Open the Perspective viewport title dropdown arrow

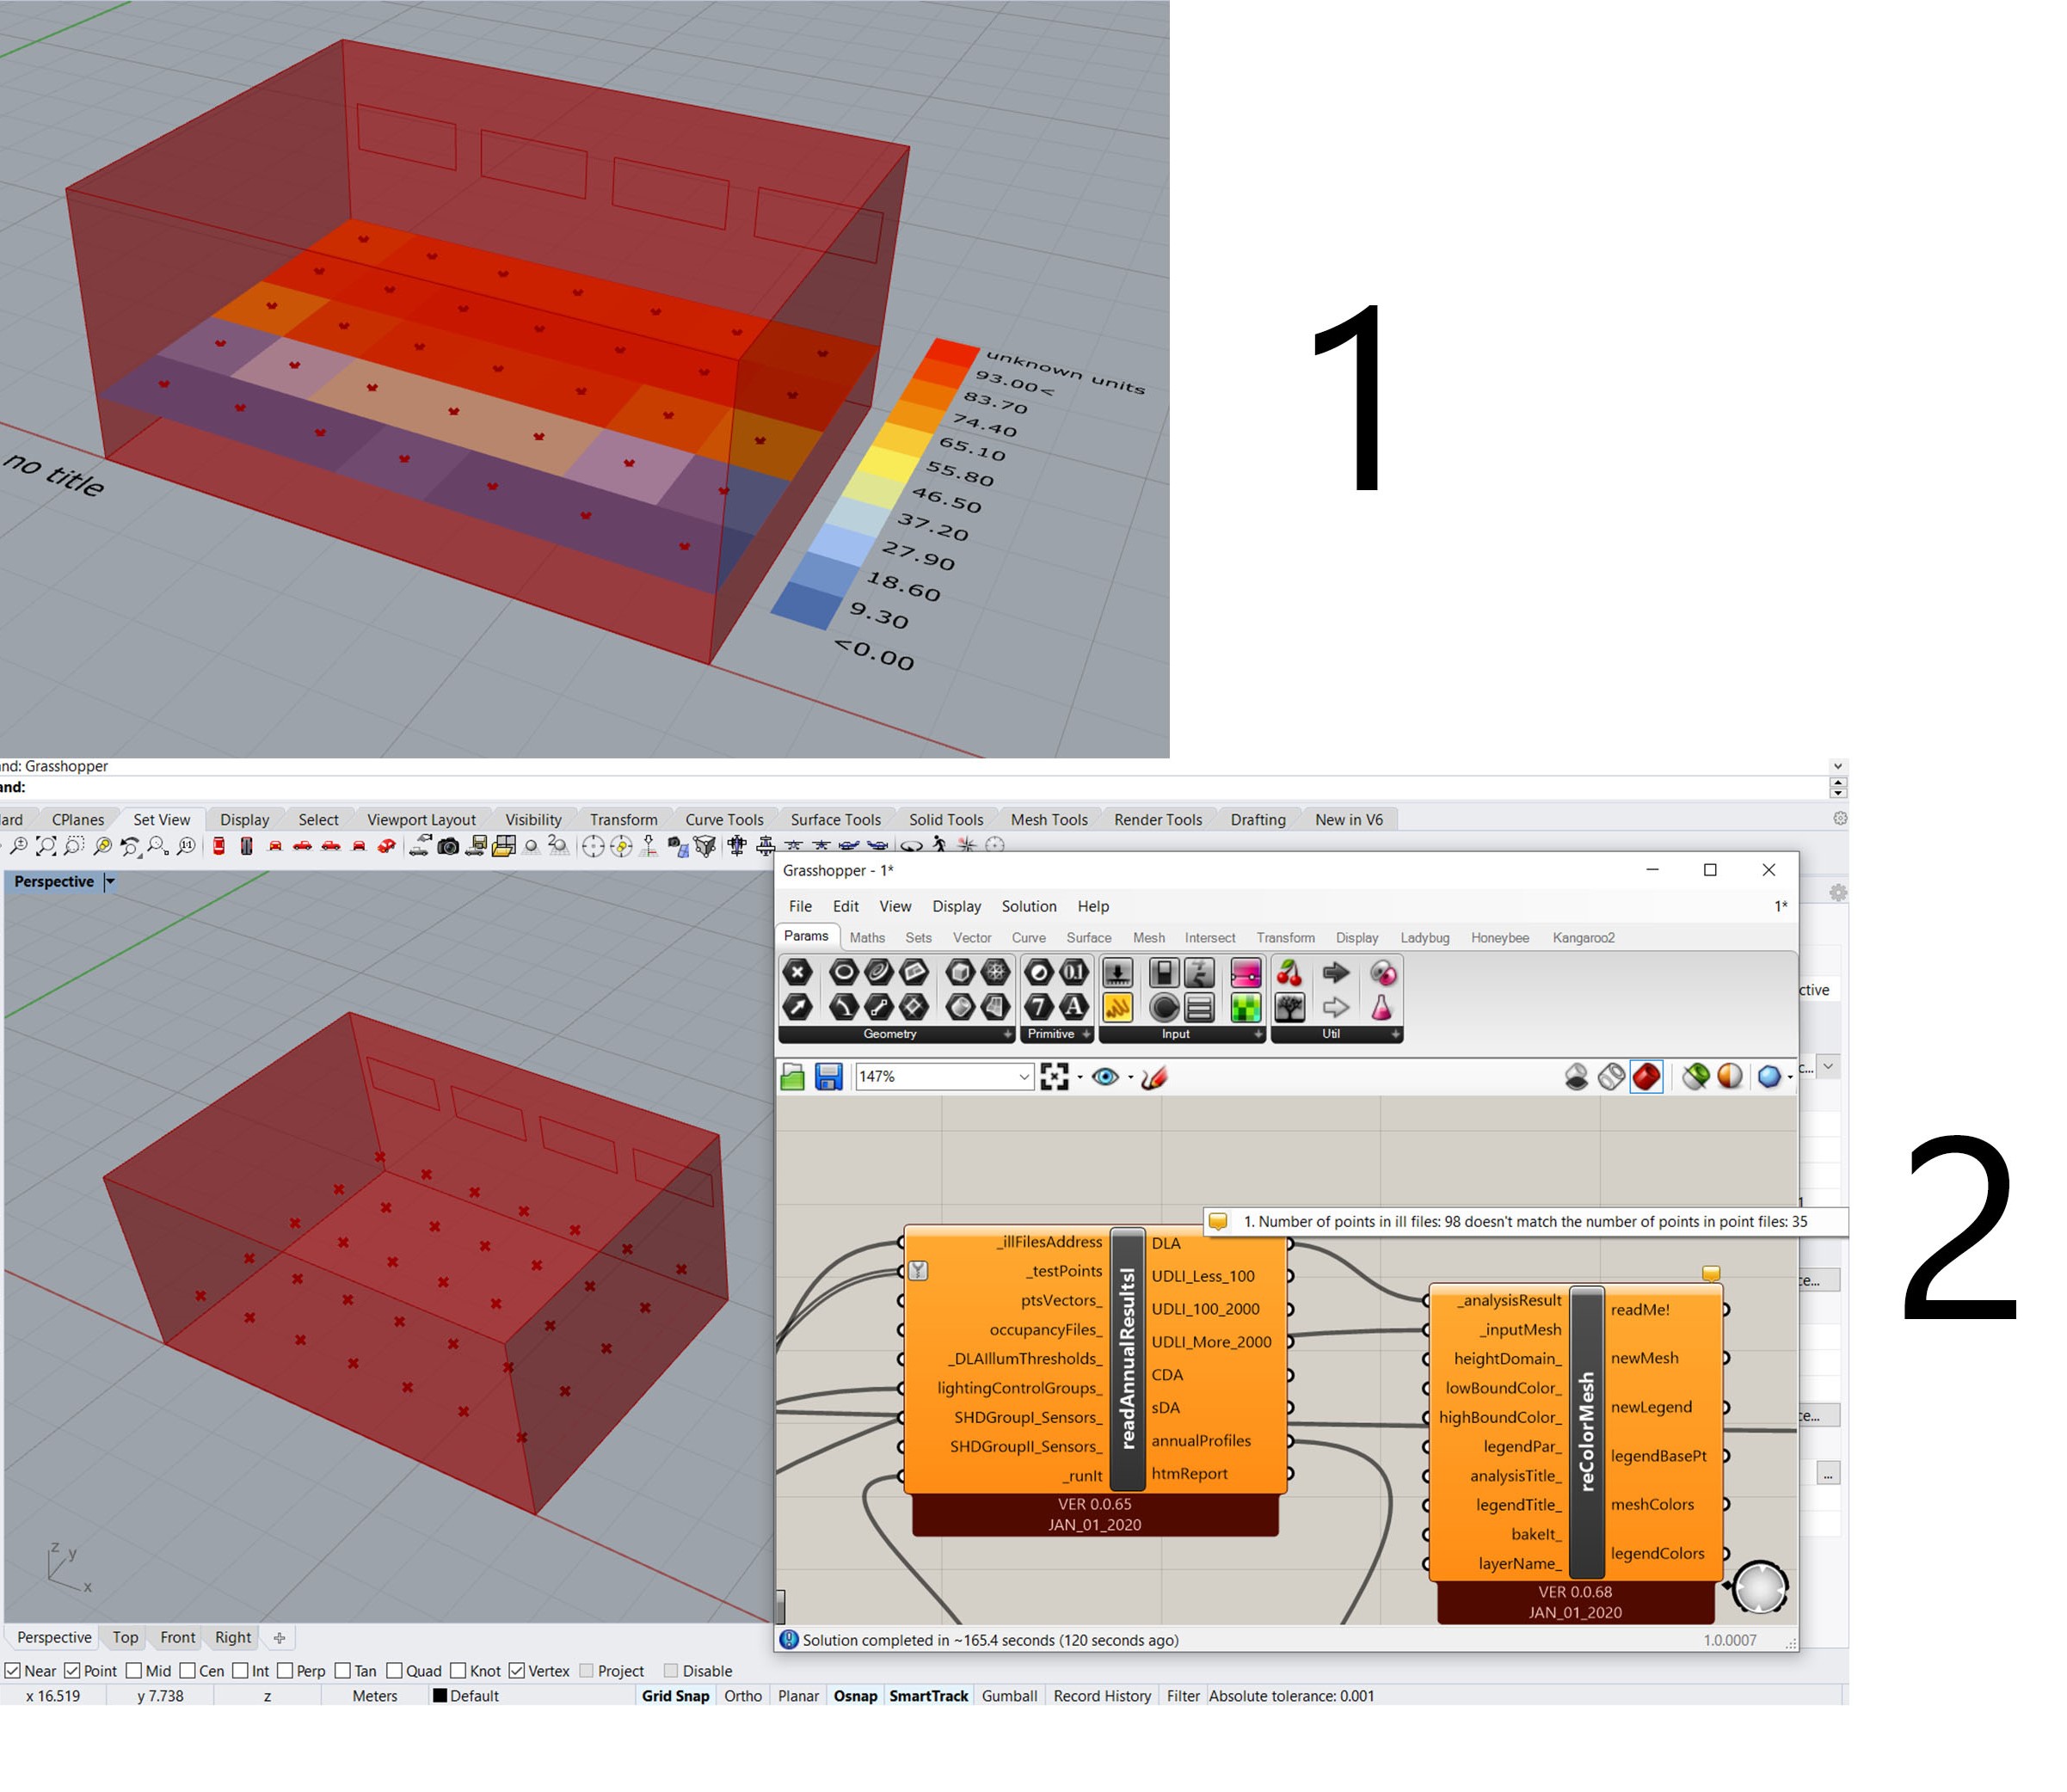(110, 882)
